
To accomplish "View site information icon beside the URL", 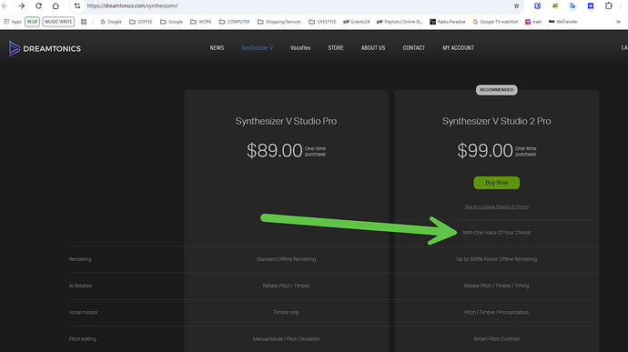I will pyautogui.click(x=77, y=6).
